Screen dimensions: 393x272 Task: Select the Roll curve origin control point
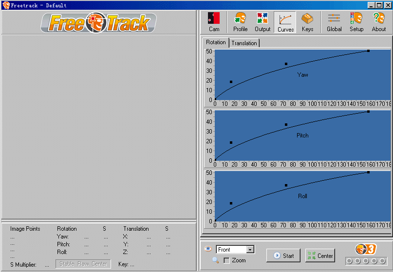pos(215,221)
